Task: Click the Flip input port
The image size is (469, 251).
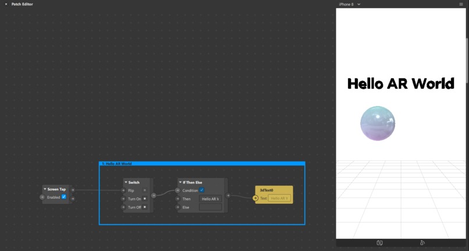Action: click(x=123, y=191)
